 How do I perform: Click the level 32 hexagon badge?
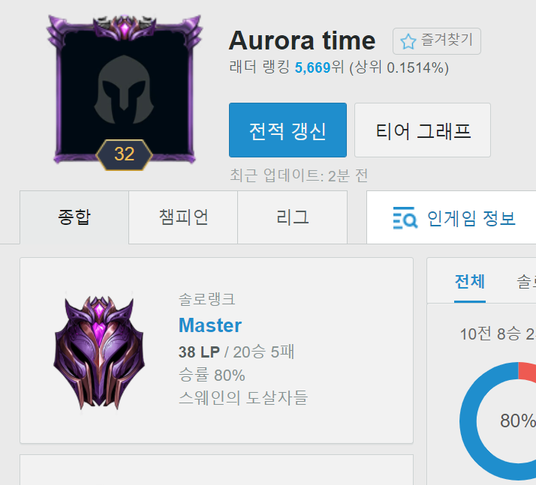pos(124,154)
